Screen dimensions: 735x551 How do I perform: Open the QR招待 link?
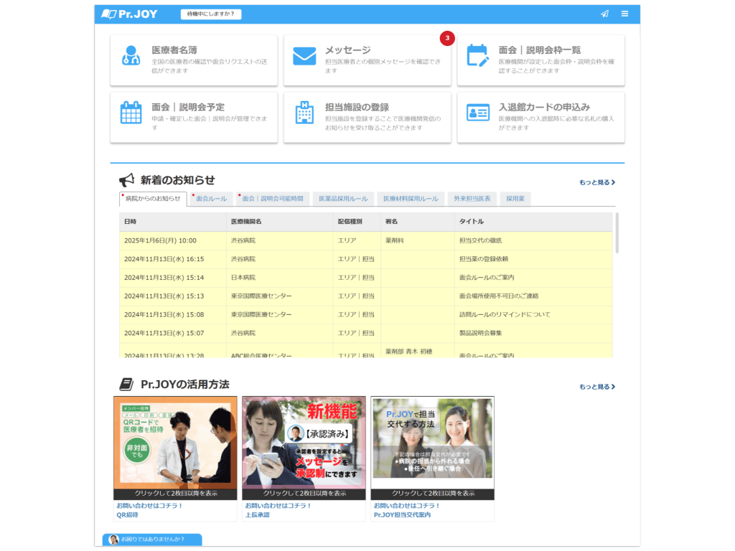[127, 514]
